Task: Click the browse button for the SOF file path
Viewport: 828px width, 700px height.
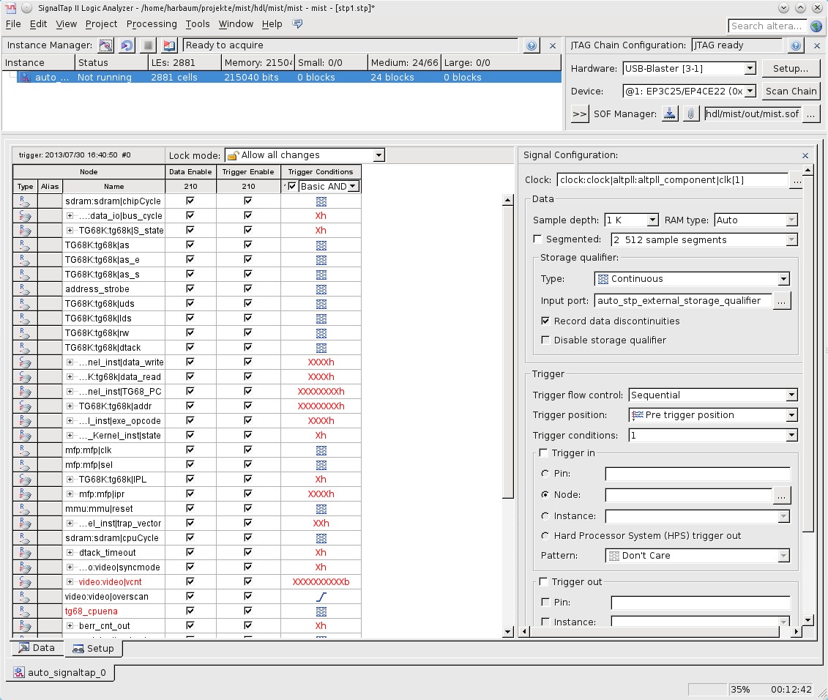Action: click(811, 114)
